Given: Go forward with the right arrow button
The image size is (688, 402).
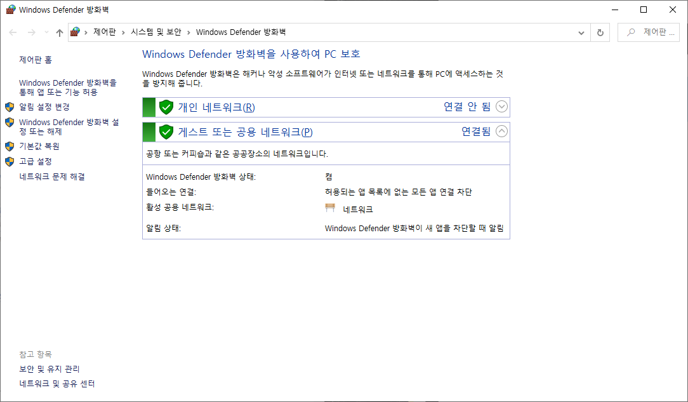Looking at the screenshot, I should 32,32.
